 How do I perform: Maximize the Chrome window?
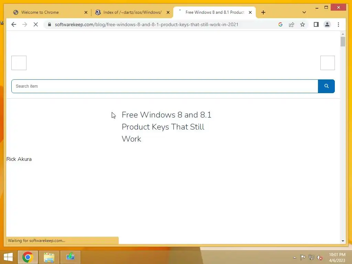click(326, 8)
